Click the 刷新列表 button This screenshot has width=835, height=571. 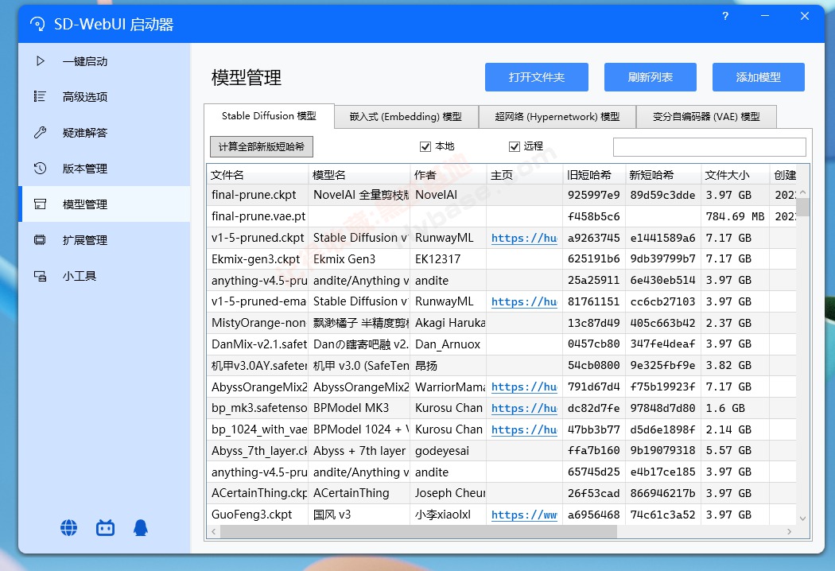[651, 77]
